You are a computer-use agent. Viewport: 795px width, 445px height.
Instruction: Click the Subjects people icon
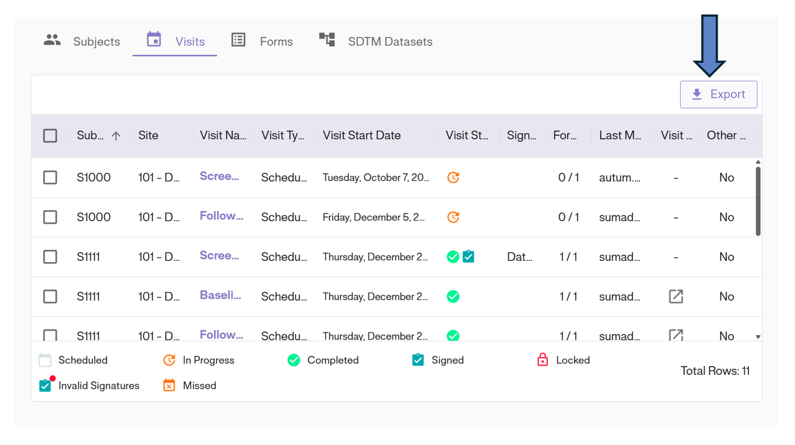52,40
